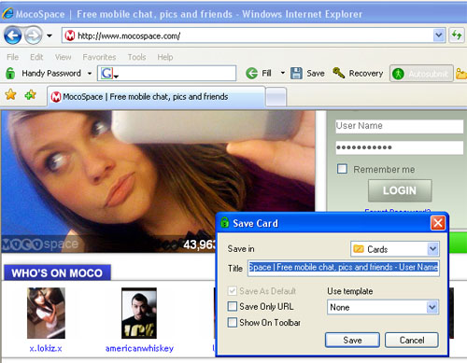Image resolution: width=467 pixels, height=363 pixels.
Task: Click the green refresh icon beside the address bar
Action: [457, 35]
